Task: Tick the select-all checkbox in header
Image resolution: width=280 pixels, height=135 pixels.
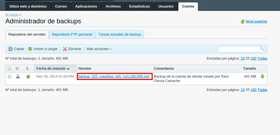Action: (x=9, y=68)
